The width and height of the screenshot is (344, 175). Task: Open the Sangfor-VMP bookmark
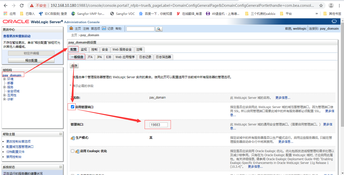pyautogui.click(x=88, y=14)
